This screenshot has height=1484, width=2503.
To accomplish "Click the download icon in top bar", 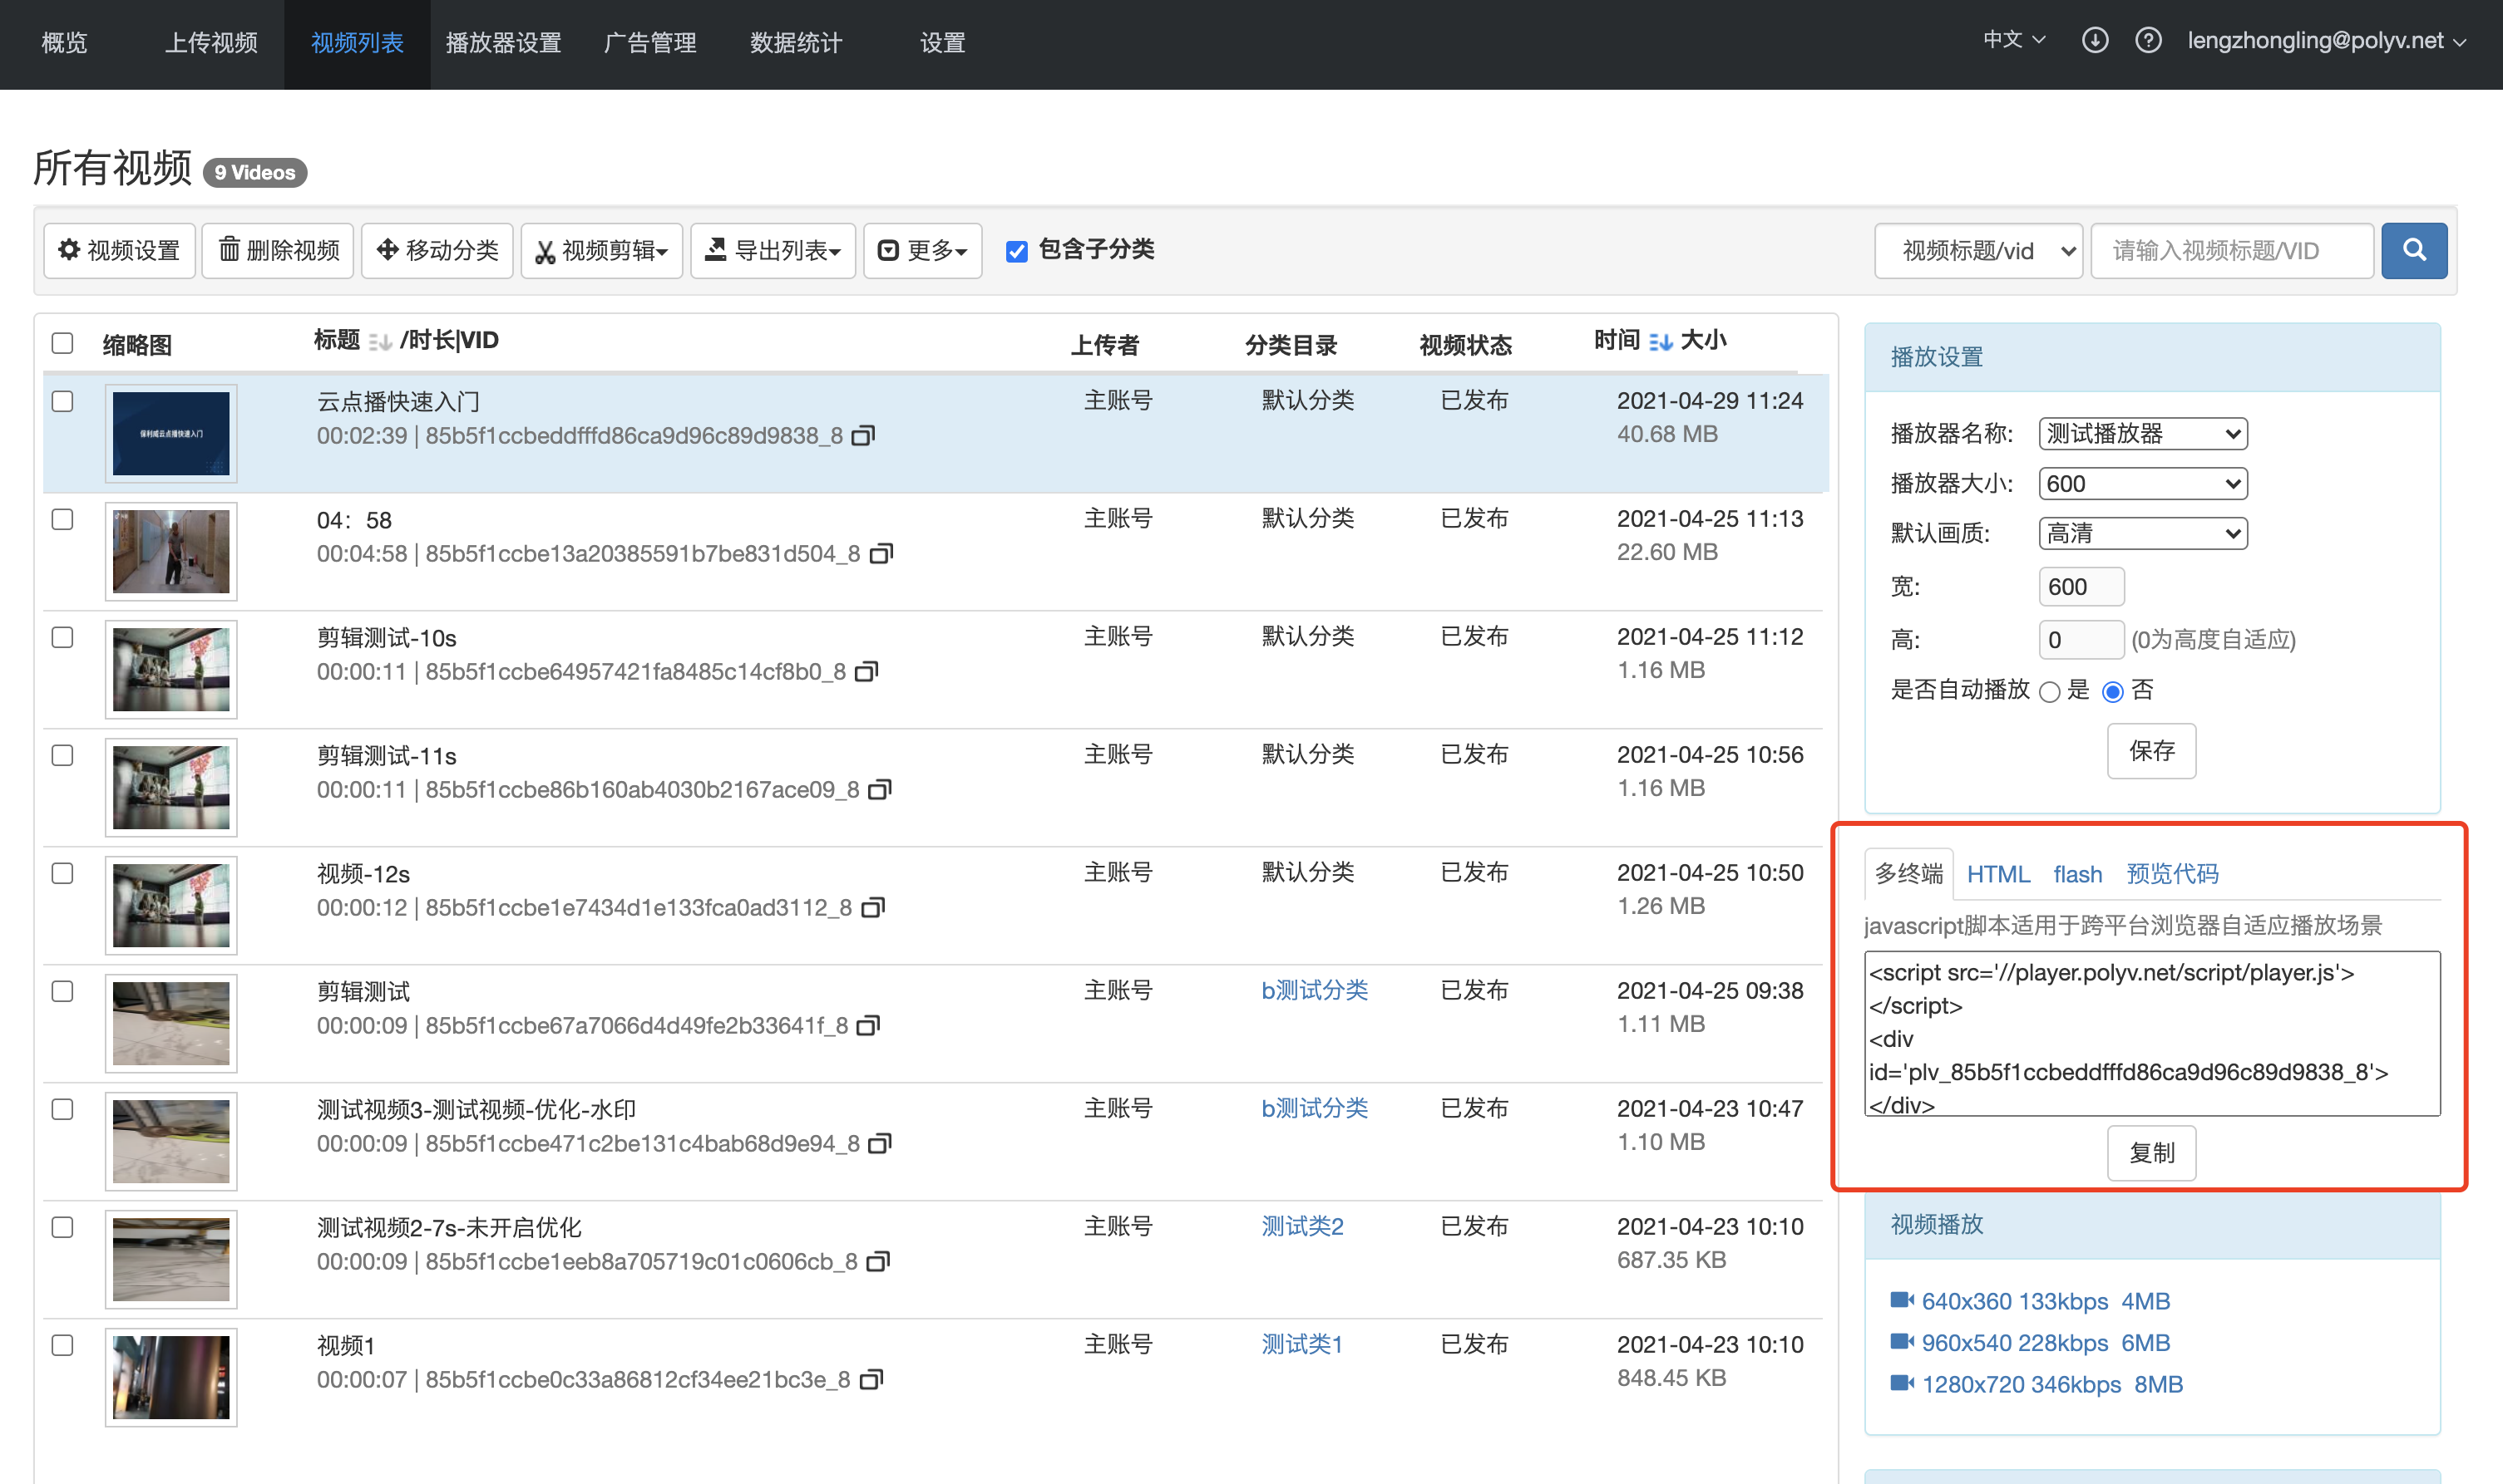I will (2095, 40).
